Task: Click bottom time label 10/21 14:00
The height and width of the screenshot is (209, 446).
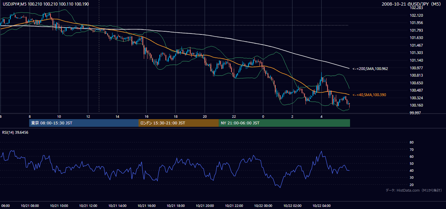Action: [x=117, y=206]
